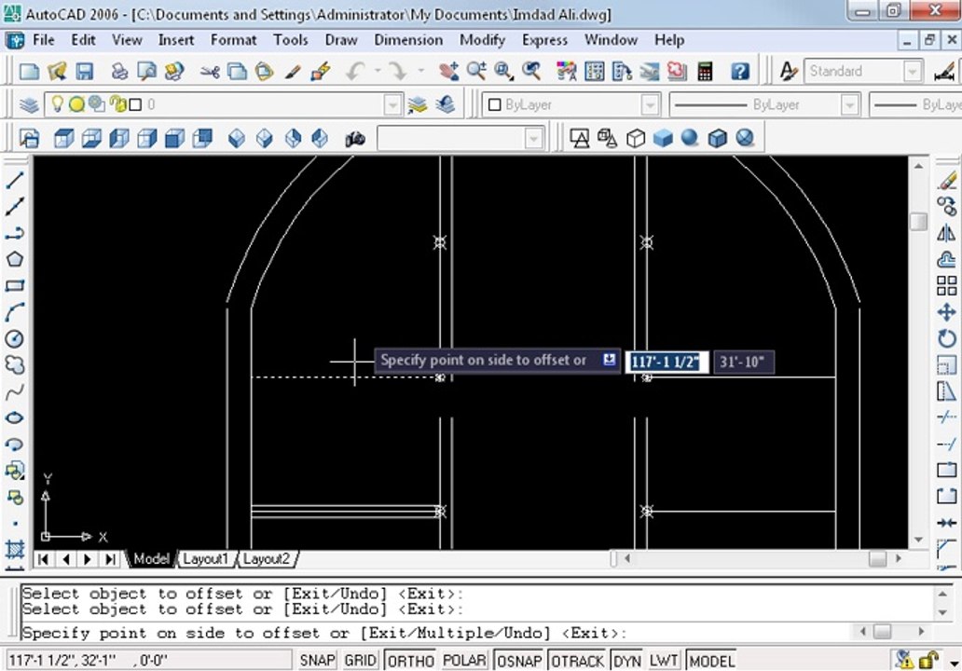
Task: Click the vertical scrollbar thumb of drawing area
Action: 918,222
